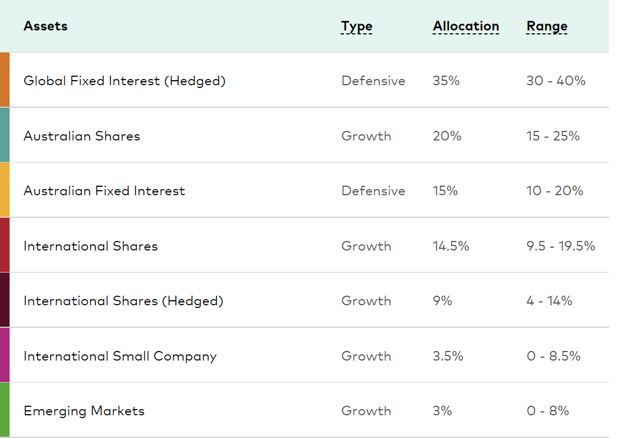Select the Australian Fixed Interest asset name
The width and height of the screenshot is (622, 439).
pos(104,191)
